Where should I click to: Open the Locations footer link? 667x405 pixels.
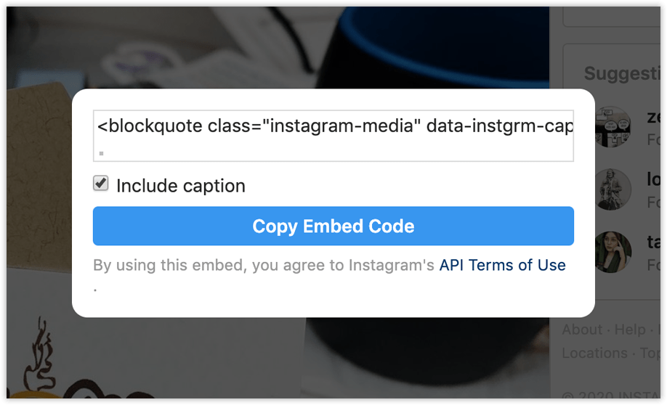(x=594, y=353)
